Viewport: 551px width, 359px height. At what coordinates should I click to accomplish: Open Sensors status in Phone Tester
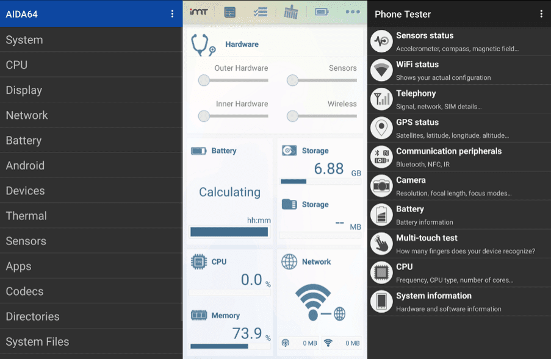coord(459,41)
